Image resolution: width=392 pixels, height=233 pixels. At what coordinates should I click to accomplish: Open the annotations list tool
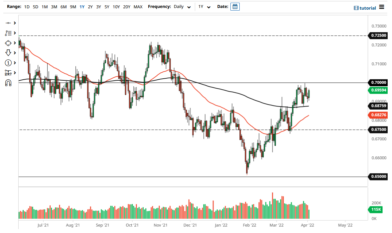8,33
